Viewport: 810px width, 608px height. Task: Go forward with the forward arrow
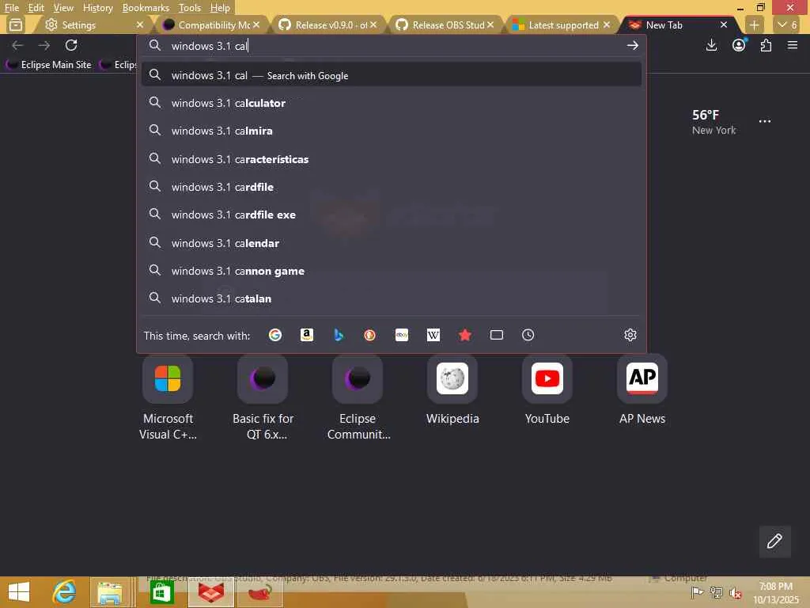(x=44, y=45)
